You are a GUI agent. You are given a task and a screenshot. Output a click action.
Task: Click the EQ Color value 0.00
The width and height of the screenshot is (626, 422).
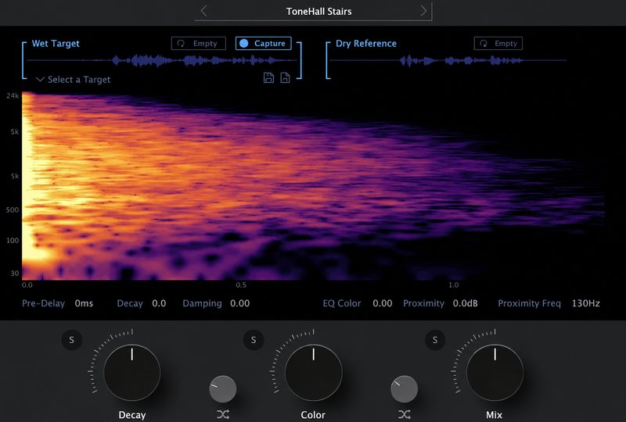pyautogui.click(x=383, y=303)
